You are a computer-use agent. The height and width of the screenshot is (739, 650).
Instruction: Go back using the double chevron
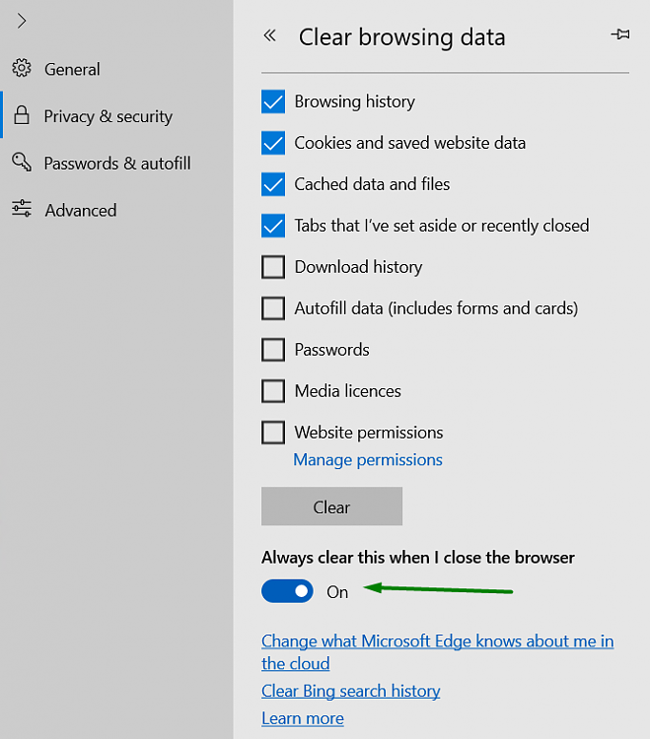[x=269, y=36]
